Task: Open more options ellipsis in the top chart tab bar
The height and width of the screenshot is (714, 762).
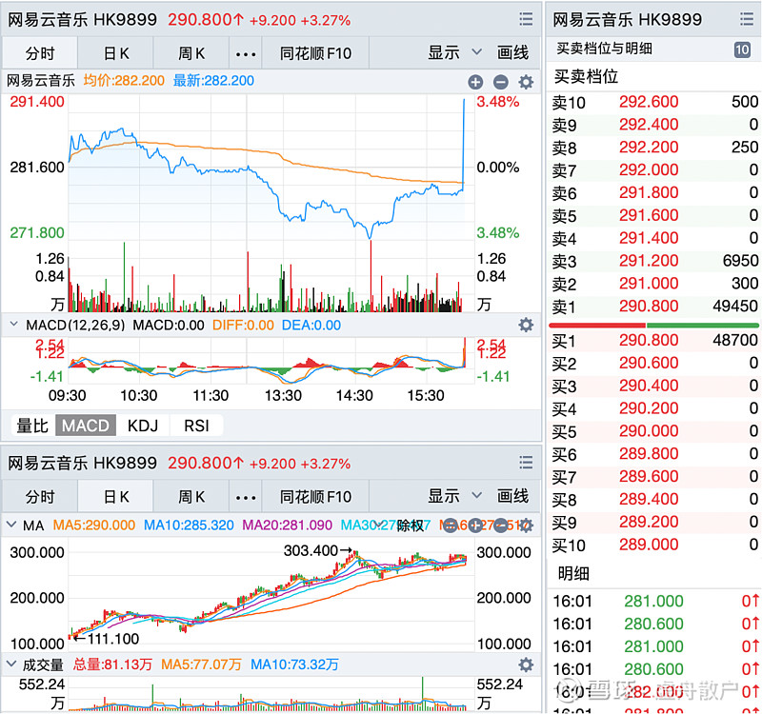Action: [x=246, y=53]
